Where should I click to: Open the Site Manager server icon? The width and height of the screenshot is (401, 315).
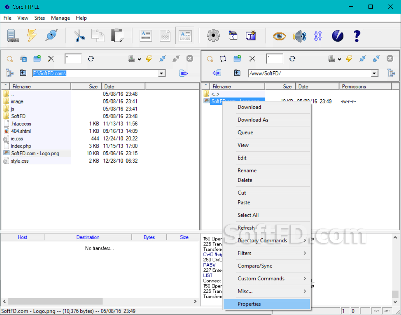click(13, 36)
